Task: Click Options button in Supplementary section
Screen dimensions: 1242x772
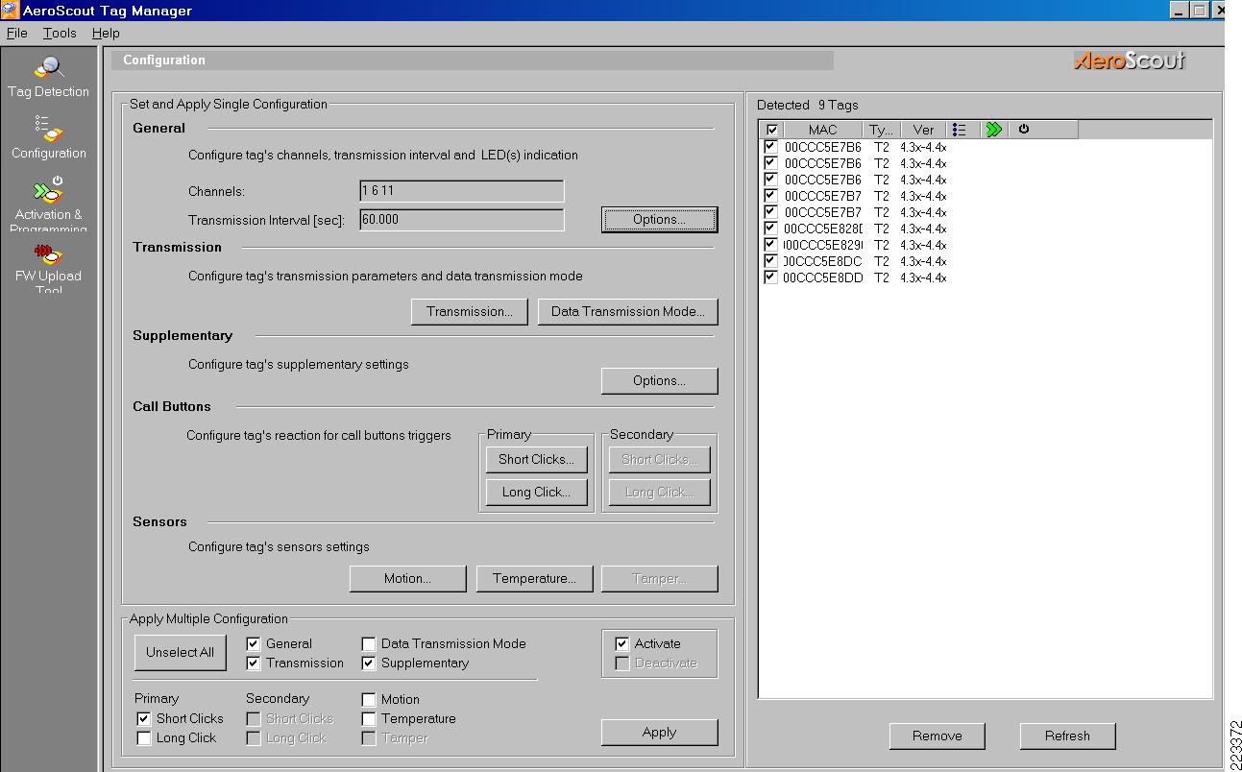Action: [x=659, y=380]
